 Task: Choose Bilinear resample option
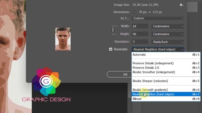click(166, 99)
